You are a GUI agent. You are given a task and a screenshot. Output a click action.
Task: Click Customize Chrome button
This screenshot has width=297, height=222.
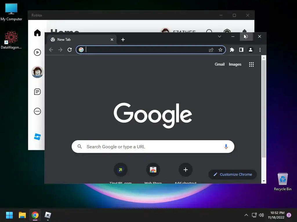pyautogui.click(x=233, y=174)
